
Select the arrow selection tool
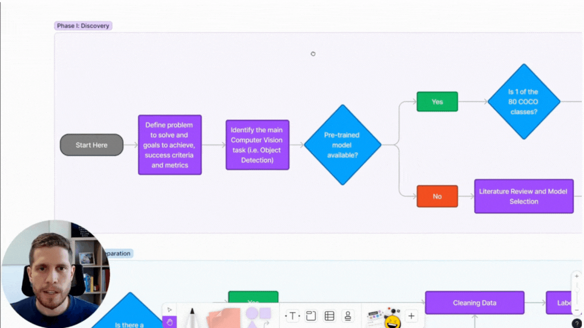click(x=169, y=309)
